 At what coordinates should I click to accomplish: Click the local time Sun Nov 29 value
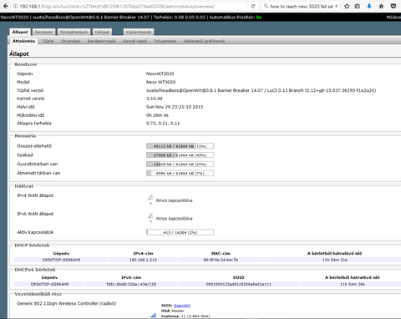(x=175, y=107)
